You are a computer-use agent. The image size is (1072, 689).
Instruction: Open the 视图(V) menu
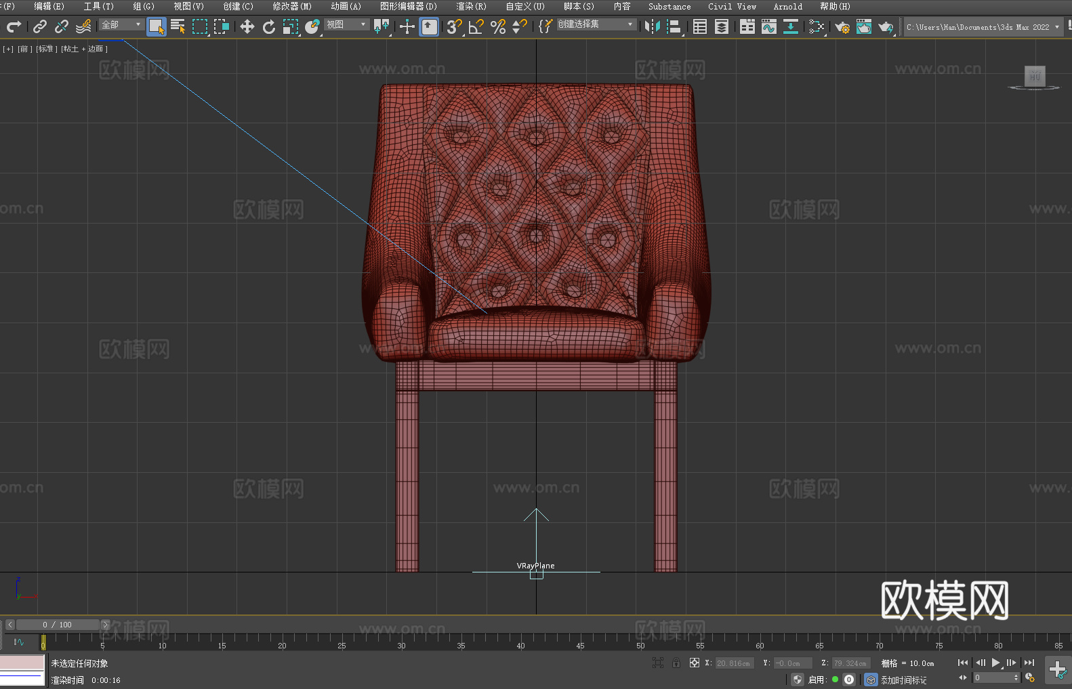click(x=188, y=6)
